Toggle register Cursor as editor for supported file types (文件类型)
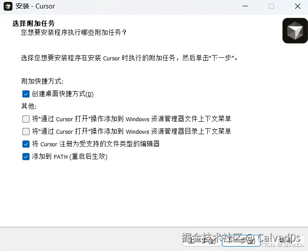Screen dimensions: 308x251 [x=26, y=144]
